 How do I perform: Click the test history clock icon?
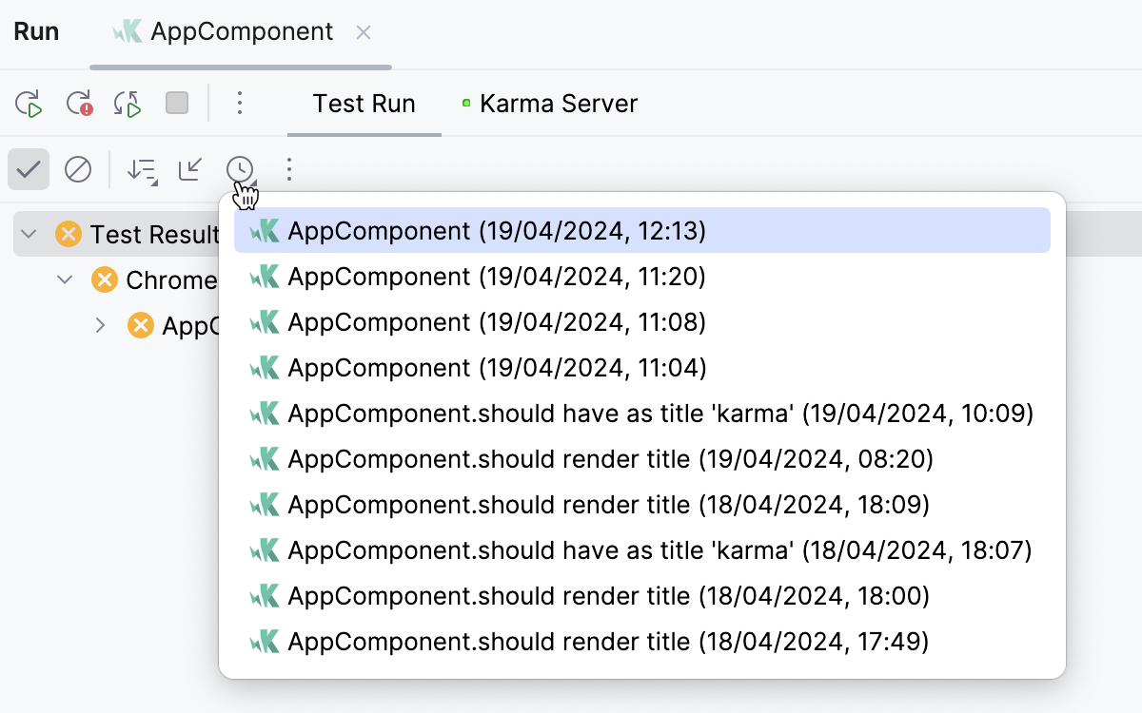[x=240, y=170]
